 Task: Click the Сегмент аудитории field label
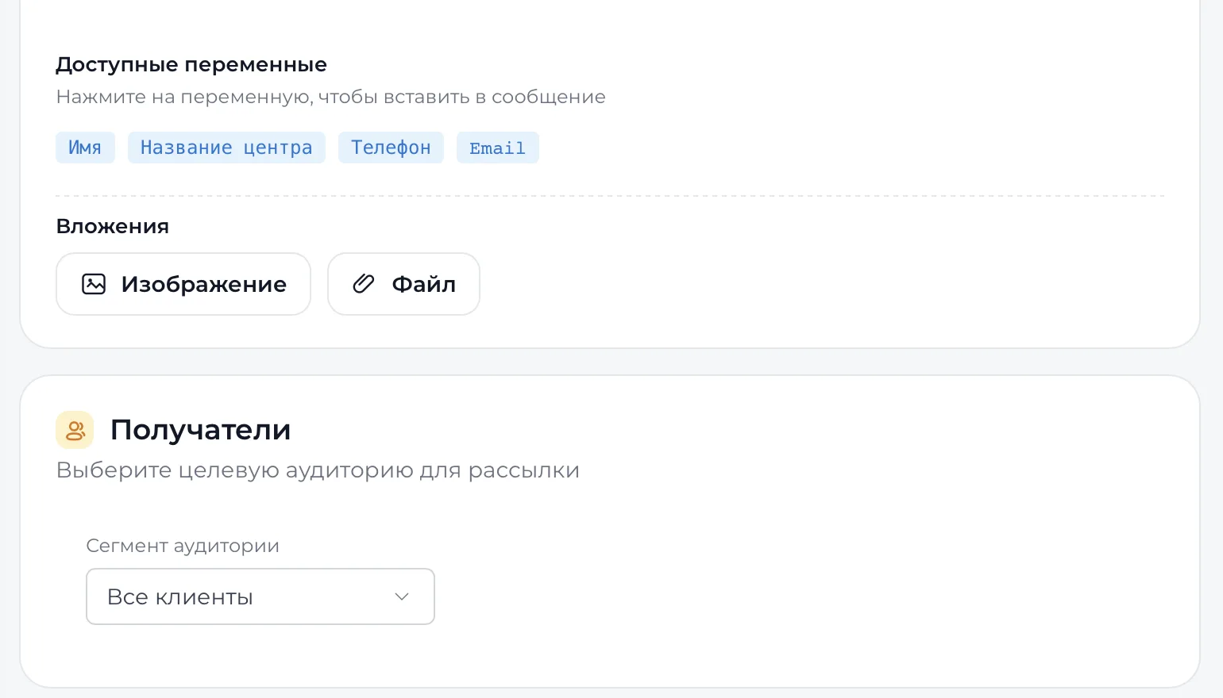183,546
